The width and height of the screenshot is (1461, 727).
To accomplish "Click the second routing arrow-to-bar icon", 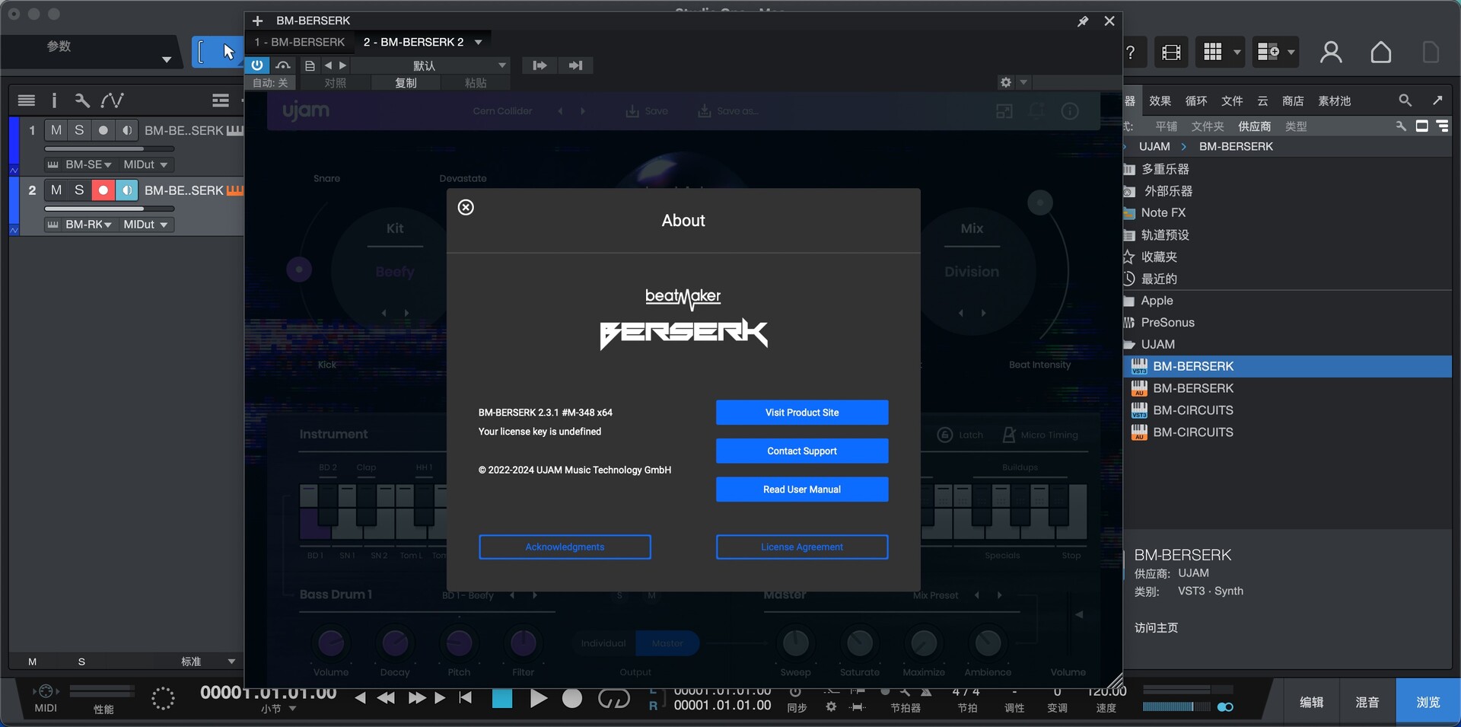I will pos(575,65).
